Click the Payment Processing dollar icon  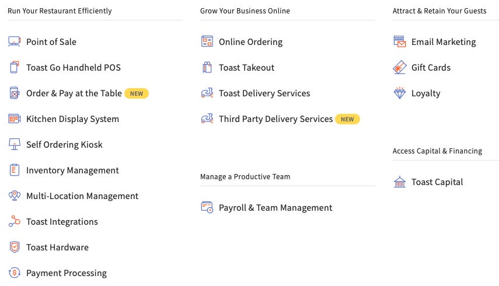pos(15,273)
